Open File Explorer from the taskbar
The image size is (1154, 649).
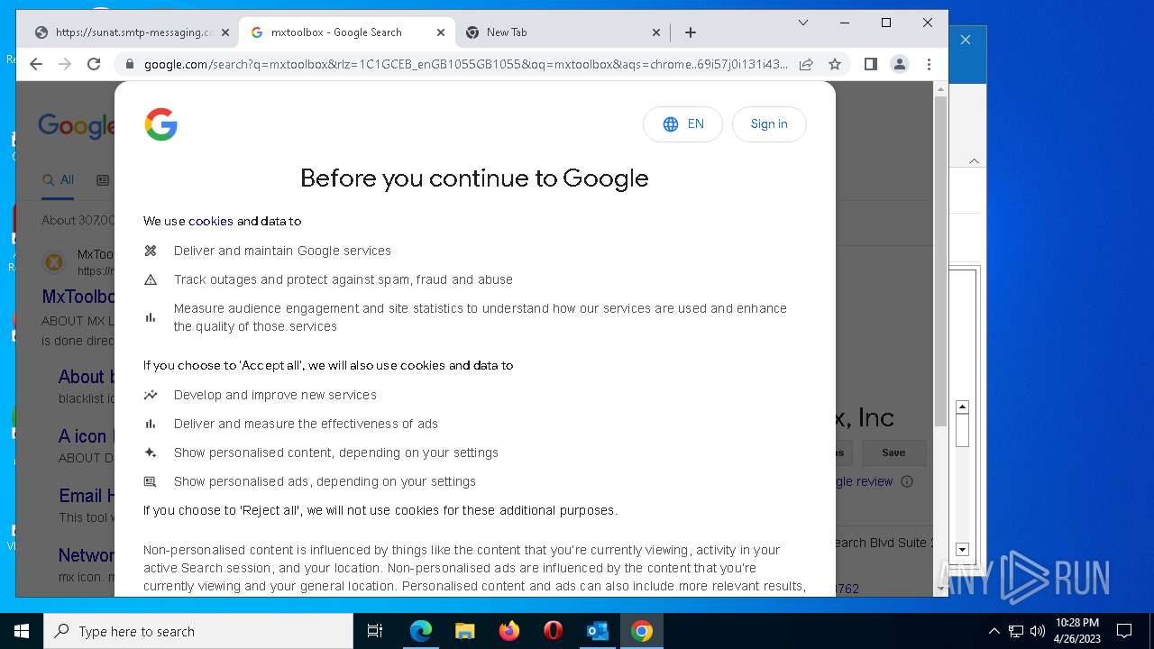pos(465,631)
